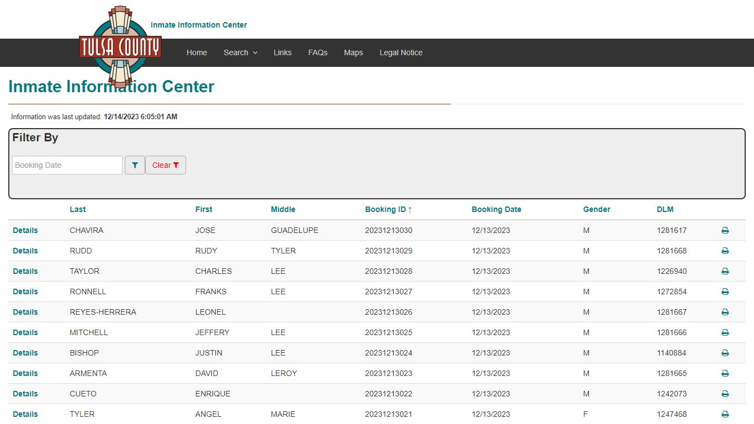The height and width of the screenshot is (424, 754).
Task: Open Details for TAYLOR CHARLES
Action: coord(25,271)
